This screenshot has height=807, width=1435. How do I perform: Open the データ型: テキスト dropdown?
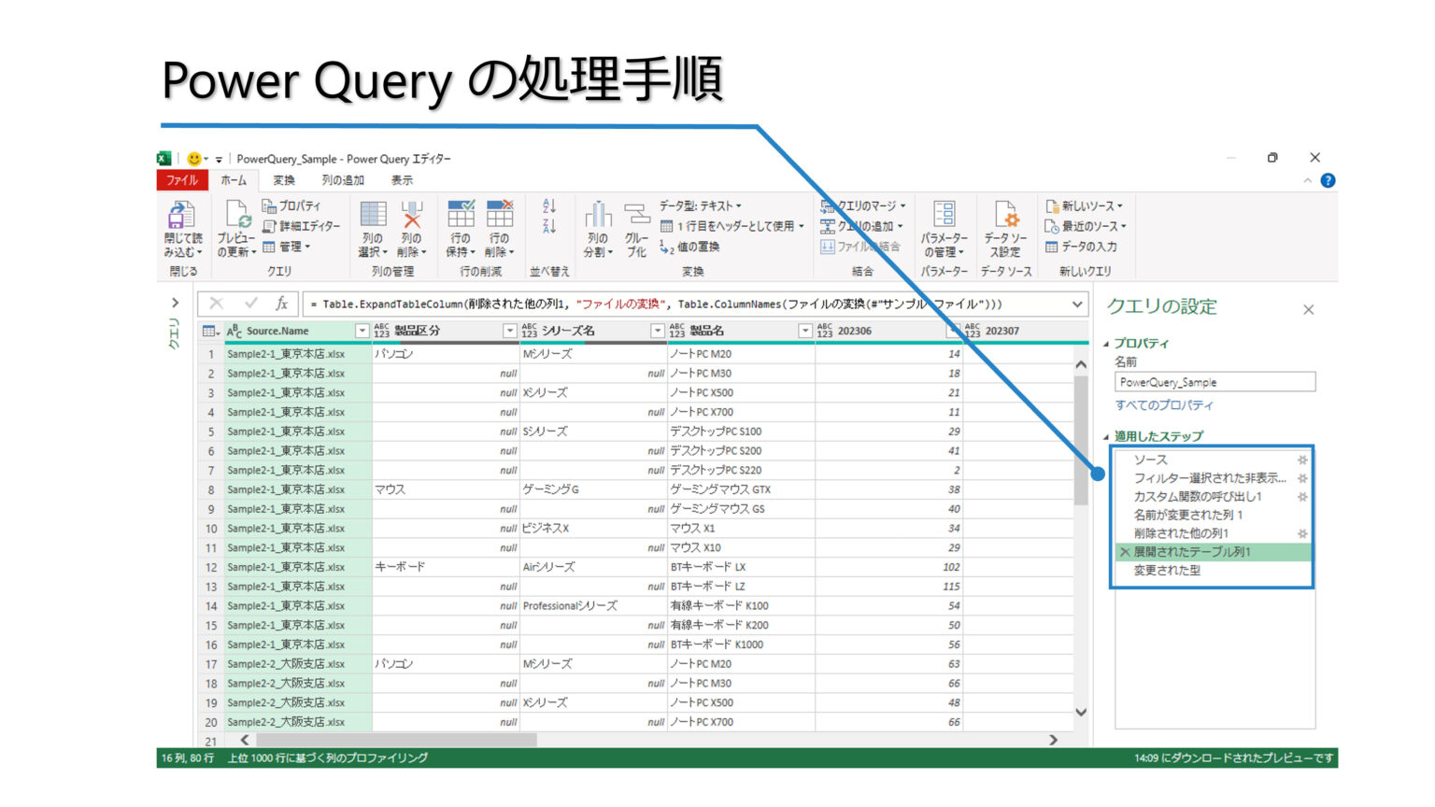coord(738,205)
